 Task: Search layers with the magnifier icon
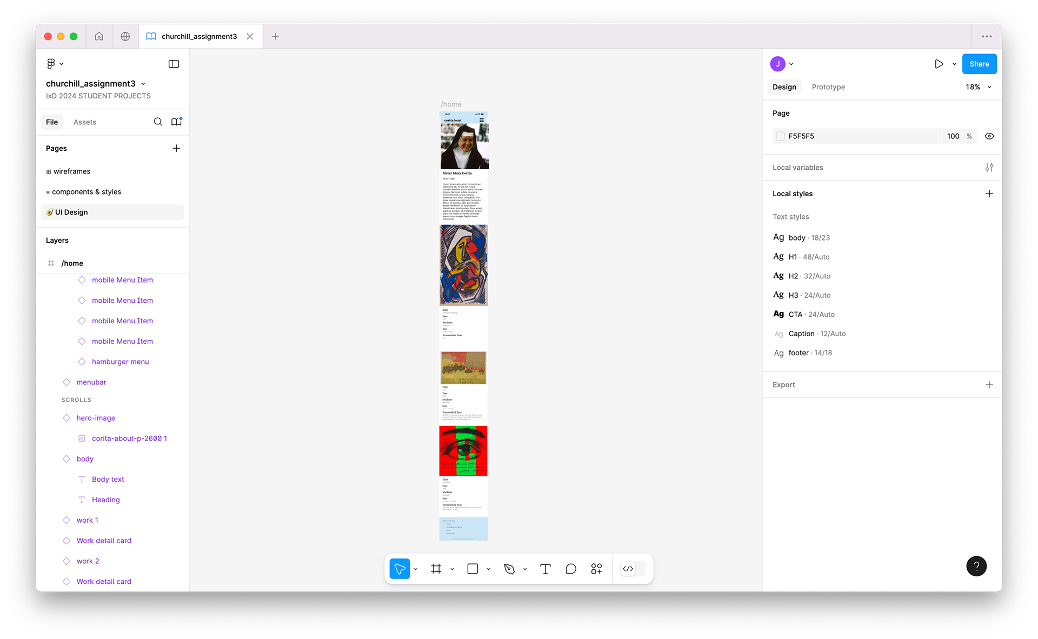coord(158,122)
